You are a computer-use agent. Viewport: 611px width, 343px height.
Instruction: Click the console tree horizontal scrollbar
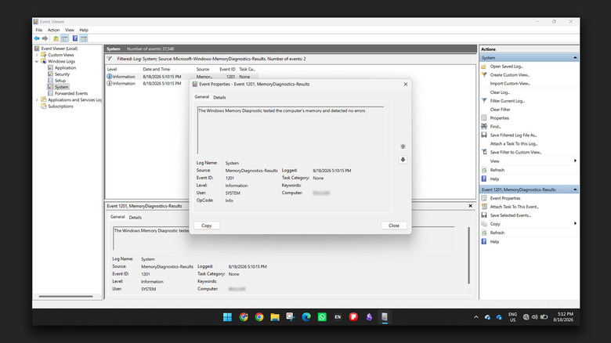pos(66,296)
